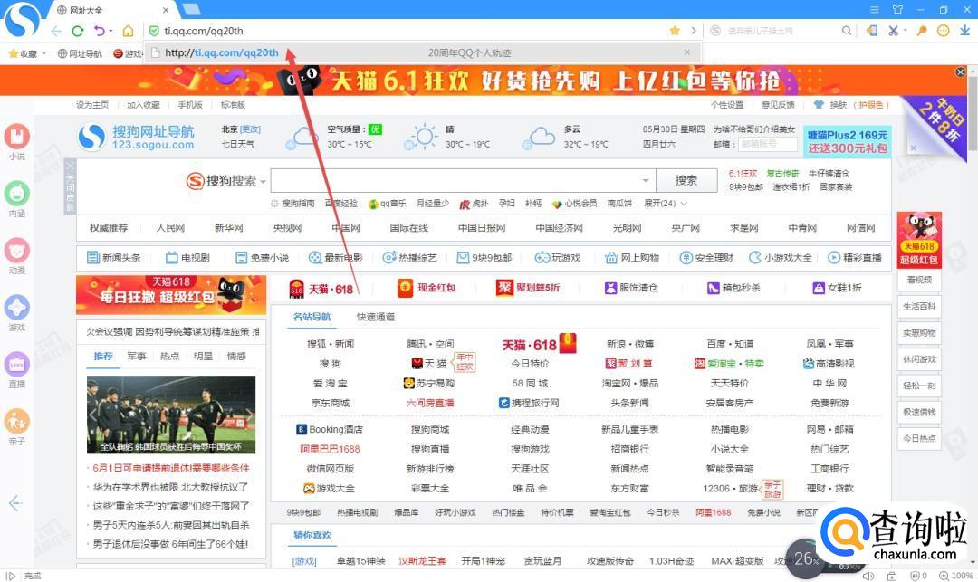Image resolution: width=978 pixels, height=582 pixels.
Task: Select the 明星 news tab
Action: (203, 356)
